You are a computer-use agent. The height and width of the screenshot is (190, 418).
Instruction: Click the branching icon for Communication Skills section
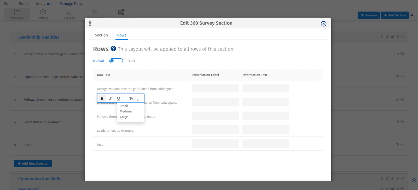coord(382,179)
